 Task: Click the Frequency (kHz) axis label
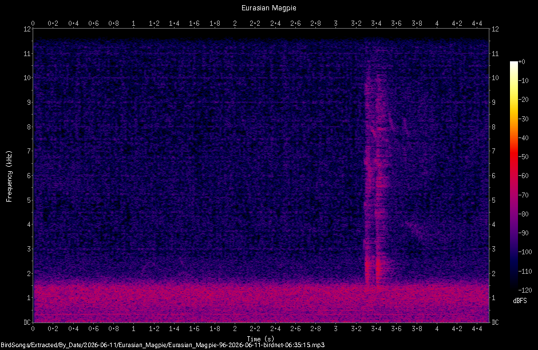[9, 176]
